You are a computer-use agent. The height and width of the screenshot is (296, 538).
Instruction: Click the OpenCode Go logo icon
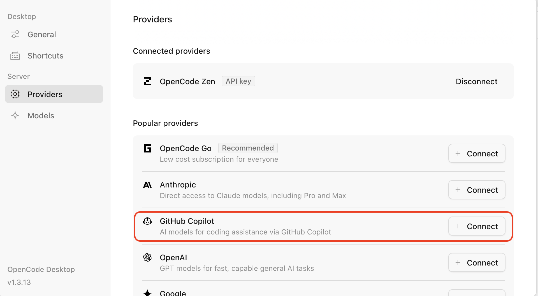(147, 148)
